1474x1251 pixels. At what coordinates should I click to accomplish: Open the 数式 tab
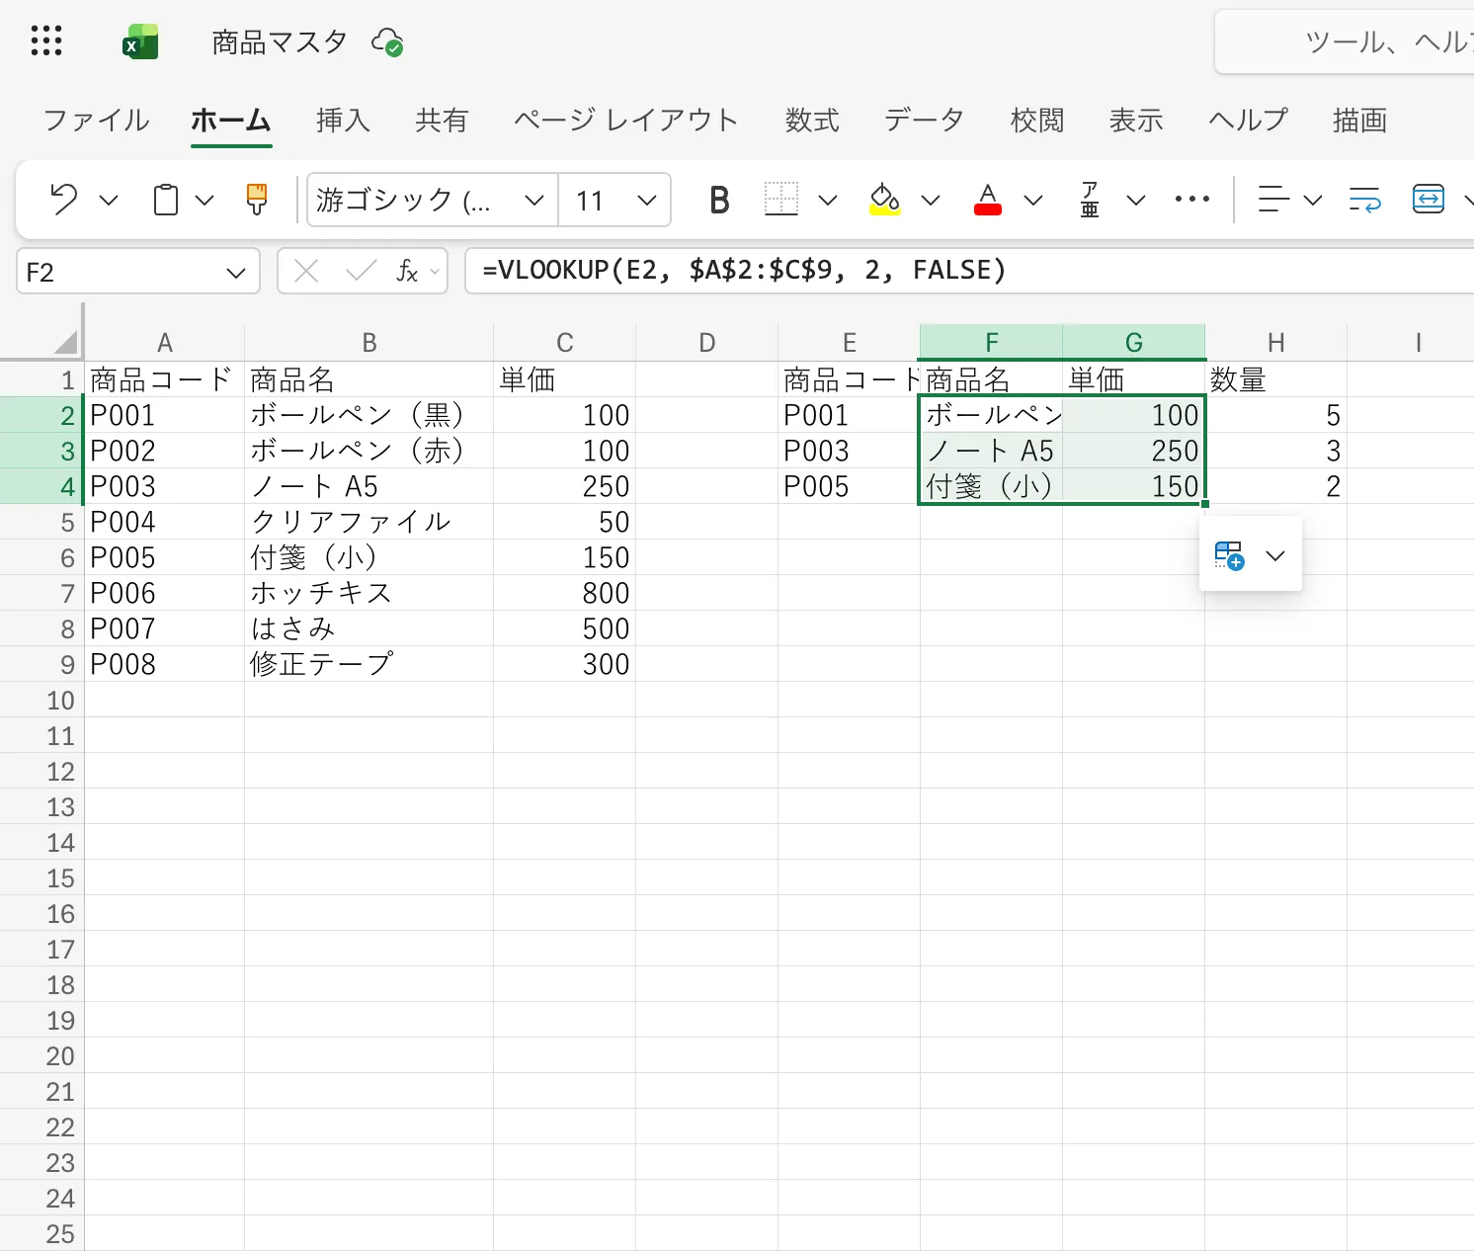812,121
